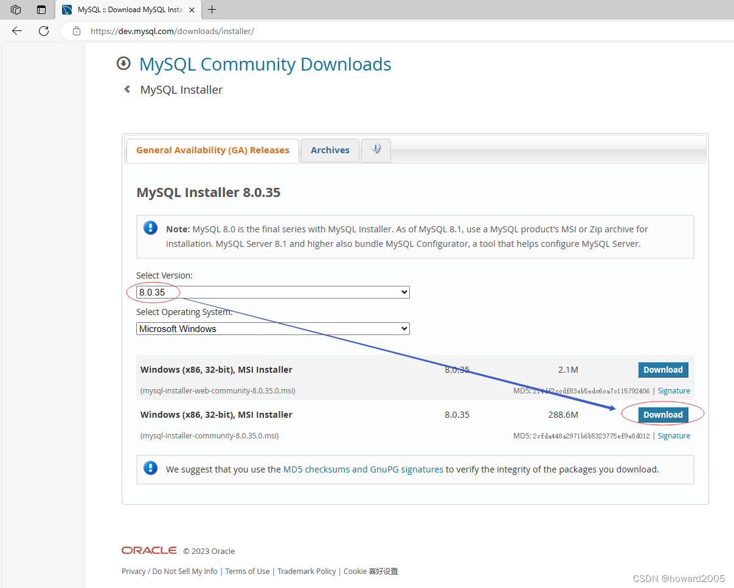Open the tab actions menu icon

(41, 10)
